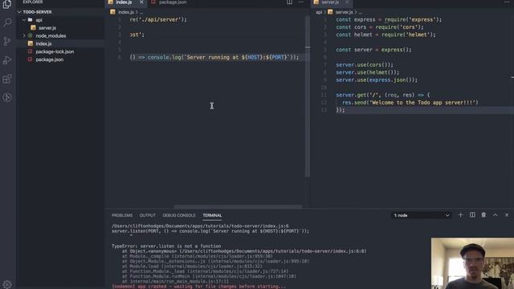Collapse the TODO-SERVER root folder
The height and width of the screenshot is (289, 514).
tap(19, 12)
